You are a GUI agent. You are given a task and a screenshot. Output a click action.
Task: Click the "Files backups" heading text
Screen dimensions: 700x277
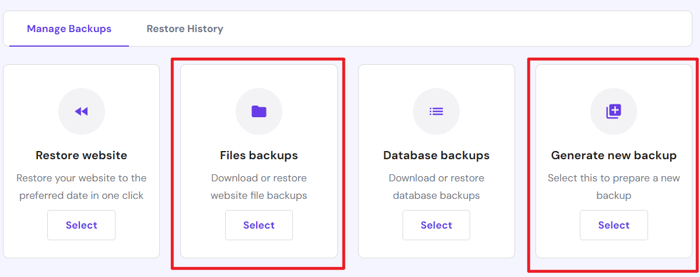click(x=259, y=156)
